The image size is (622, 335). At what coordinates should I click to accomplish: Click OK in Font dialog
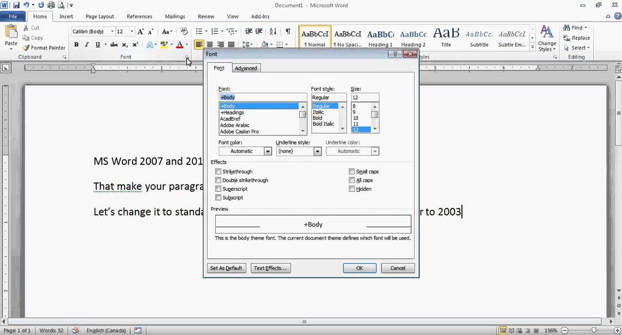(x=360, y=268)
